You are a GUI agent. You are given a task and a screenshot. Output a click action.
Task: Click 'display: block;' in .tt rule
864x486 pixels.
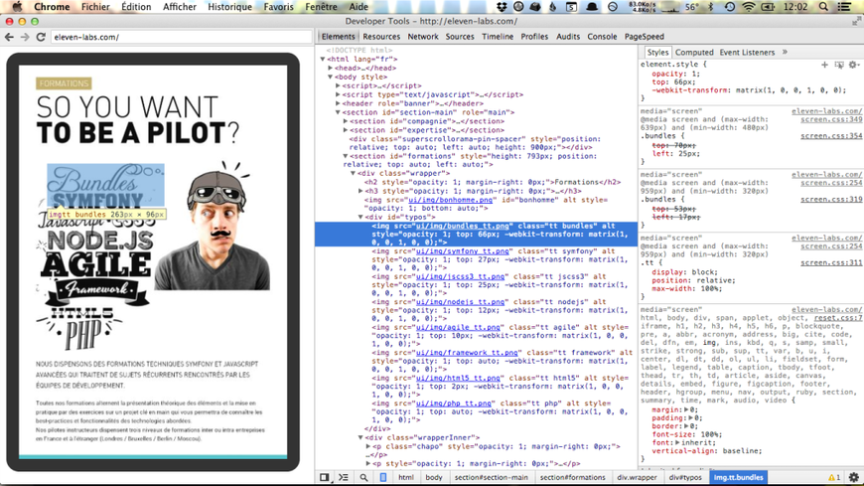pyautogui.click(x=684, y=272)
